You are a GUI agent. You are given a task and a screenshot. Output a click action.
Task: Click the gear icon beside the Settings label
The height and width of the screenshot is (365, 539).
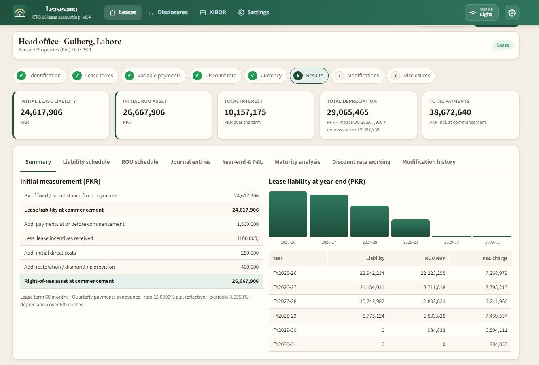[241, 13]
